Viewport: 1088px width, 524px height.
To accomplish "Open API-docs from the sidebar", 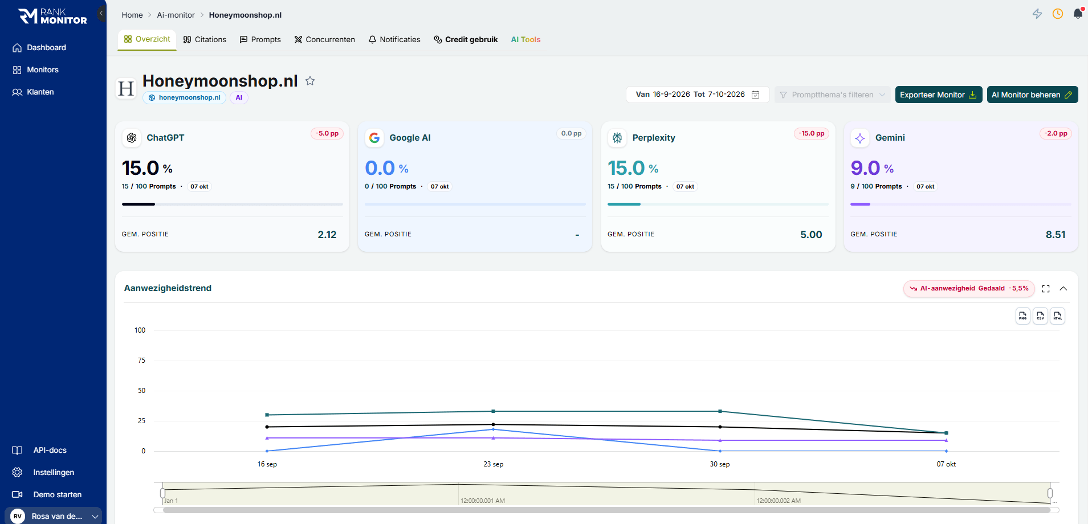I will [39, 451].
